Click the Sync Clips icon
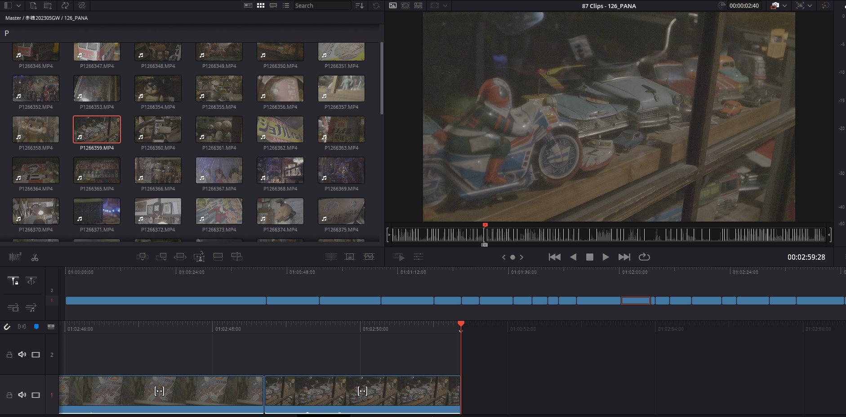846x417 pixels. click(x=65, y=5)
